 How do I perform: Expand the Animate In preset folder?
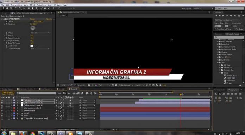(220, 68)
